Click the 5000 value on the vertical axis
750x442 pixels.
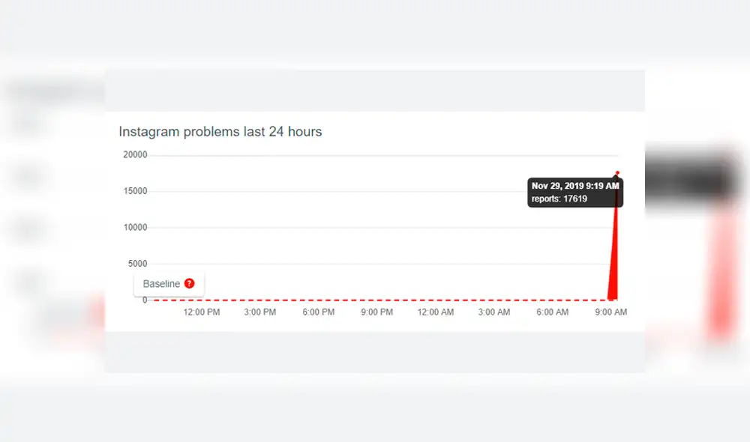pyautogui.click(x=137, y=264)
